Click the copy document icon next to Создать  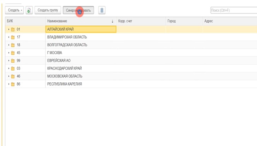click(x=29, y=11)
